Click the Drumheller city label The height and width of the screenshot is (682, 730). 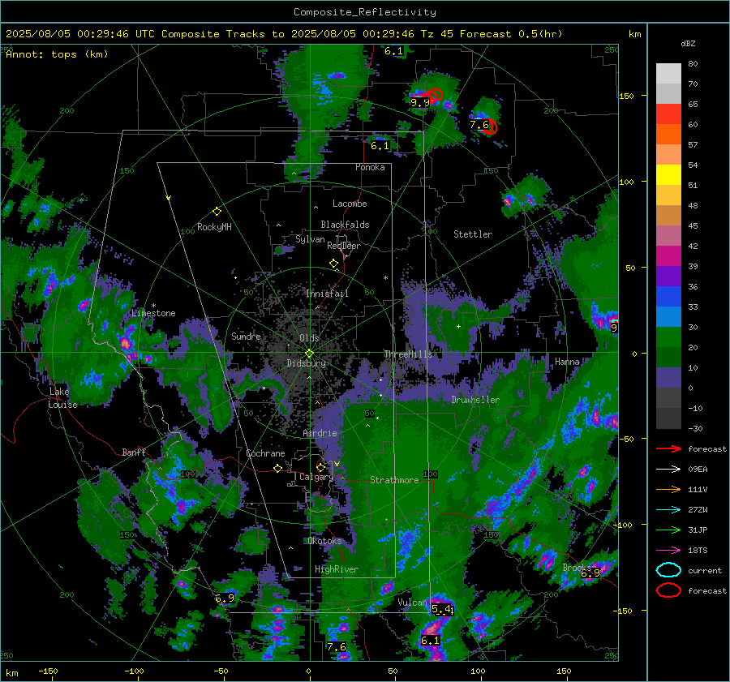point(475,400)
